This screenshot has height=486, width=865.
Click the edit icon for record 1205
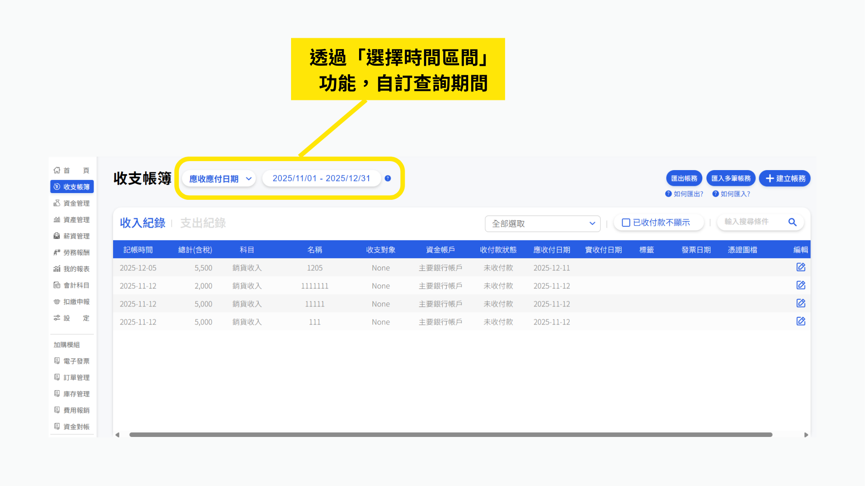[x=801, y=267]
